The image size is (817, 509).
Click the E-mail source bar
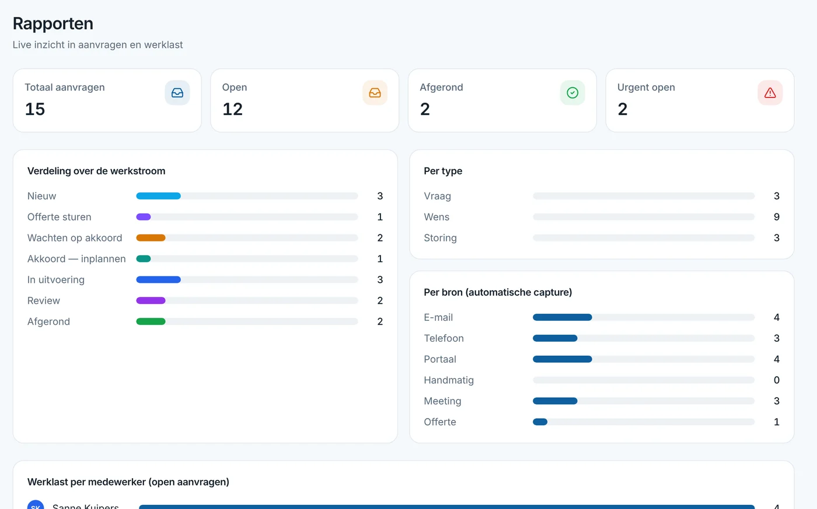pyautogui.click(x=644, y=317)
